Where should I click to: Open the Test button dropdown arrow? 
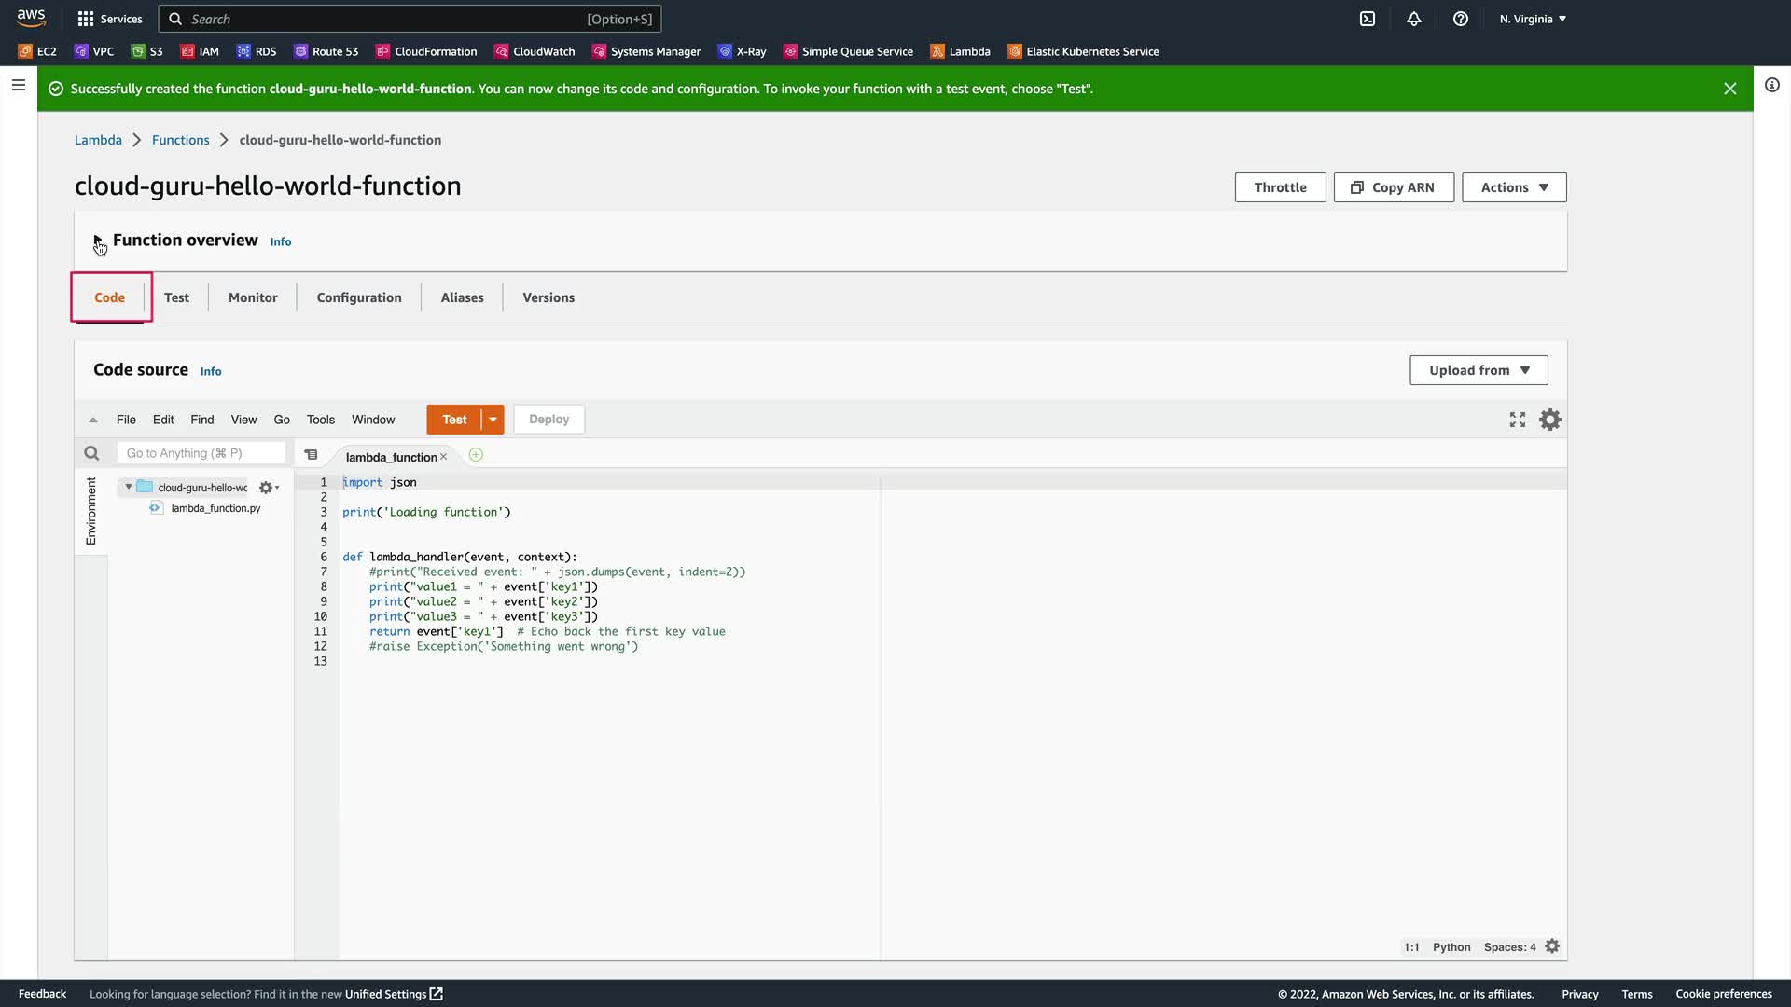point(493,420)
